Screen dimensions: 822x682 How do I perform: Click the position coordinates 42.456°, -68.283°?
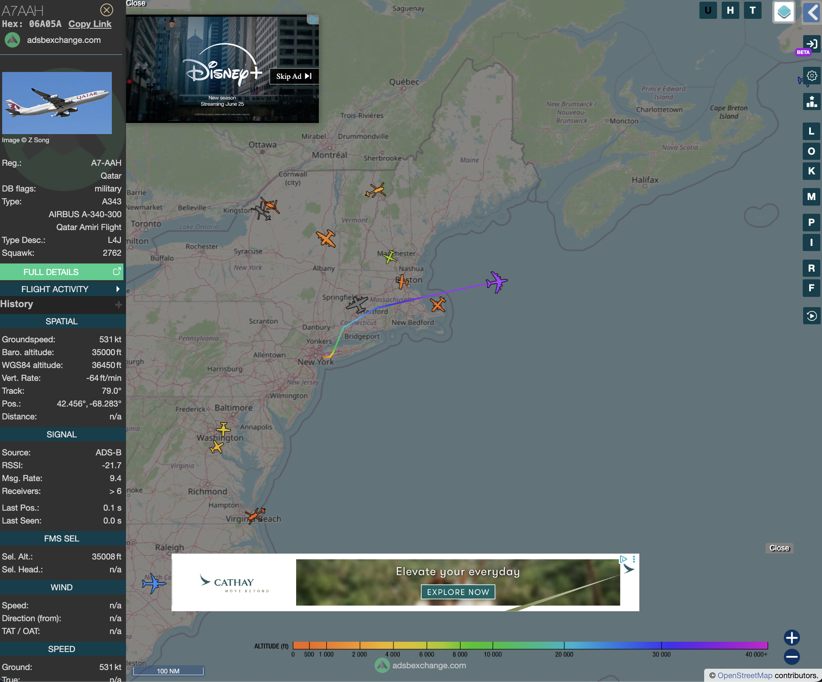89,404
